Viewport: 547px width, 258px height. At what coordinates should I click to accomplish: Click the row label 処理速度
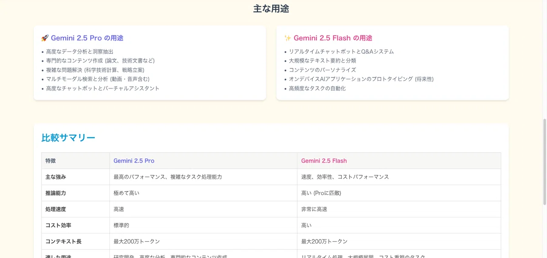[76, 209]
